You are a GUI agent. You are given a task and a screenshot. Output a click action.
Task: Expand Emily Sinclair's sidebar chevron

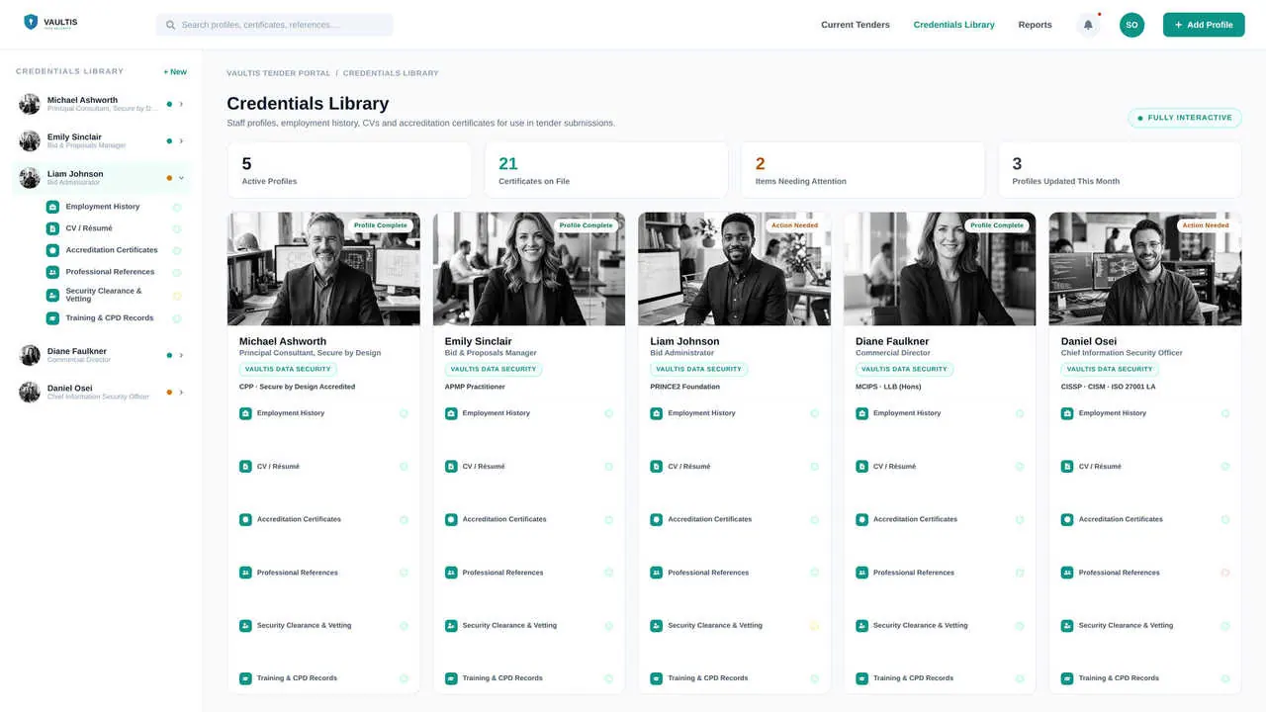click(x=181, y=141)
